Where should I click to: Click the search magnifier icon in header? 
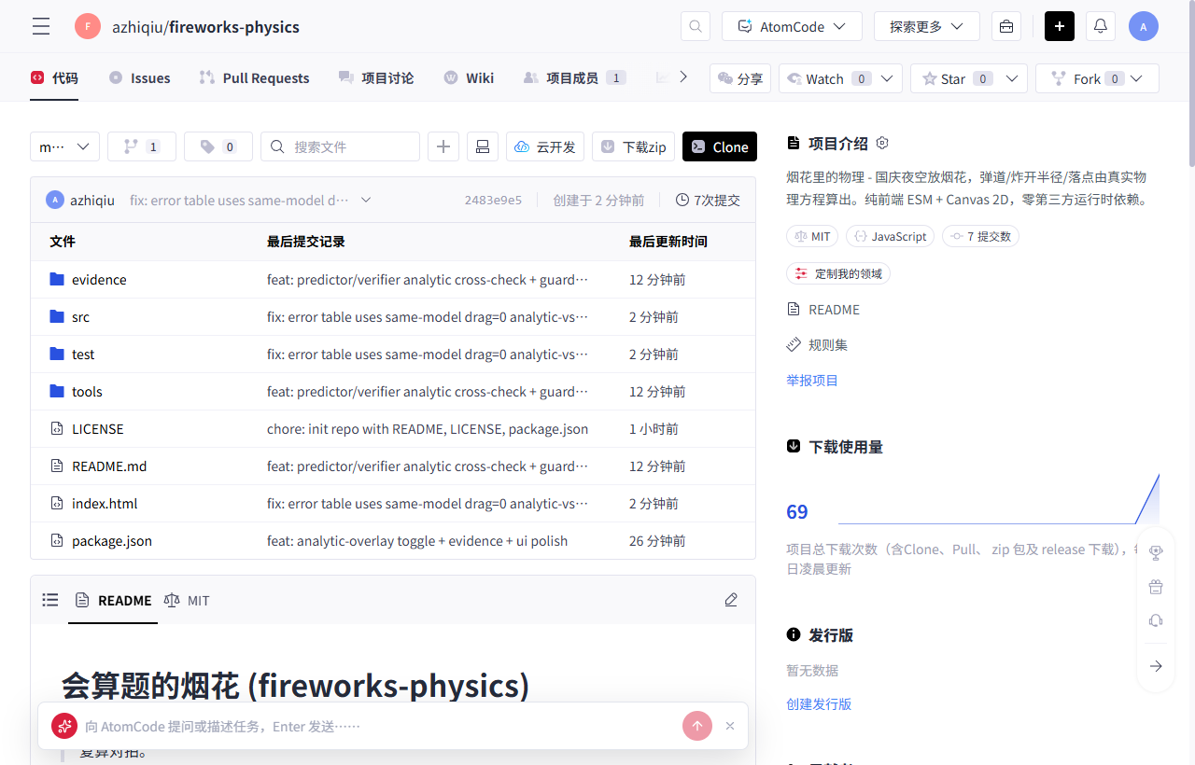pyautogui.click(x=696, y=26)
